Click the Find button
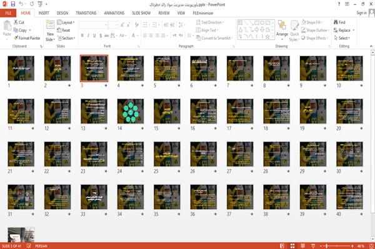 [x=339, y=22]
